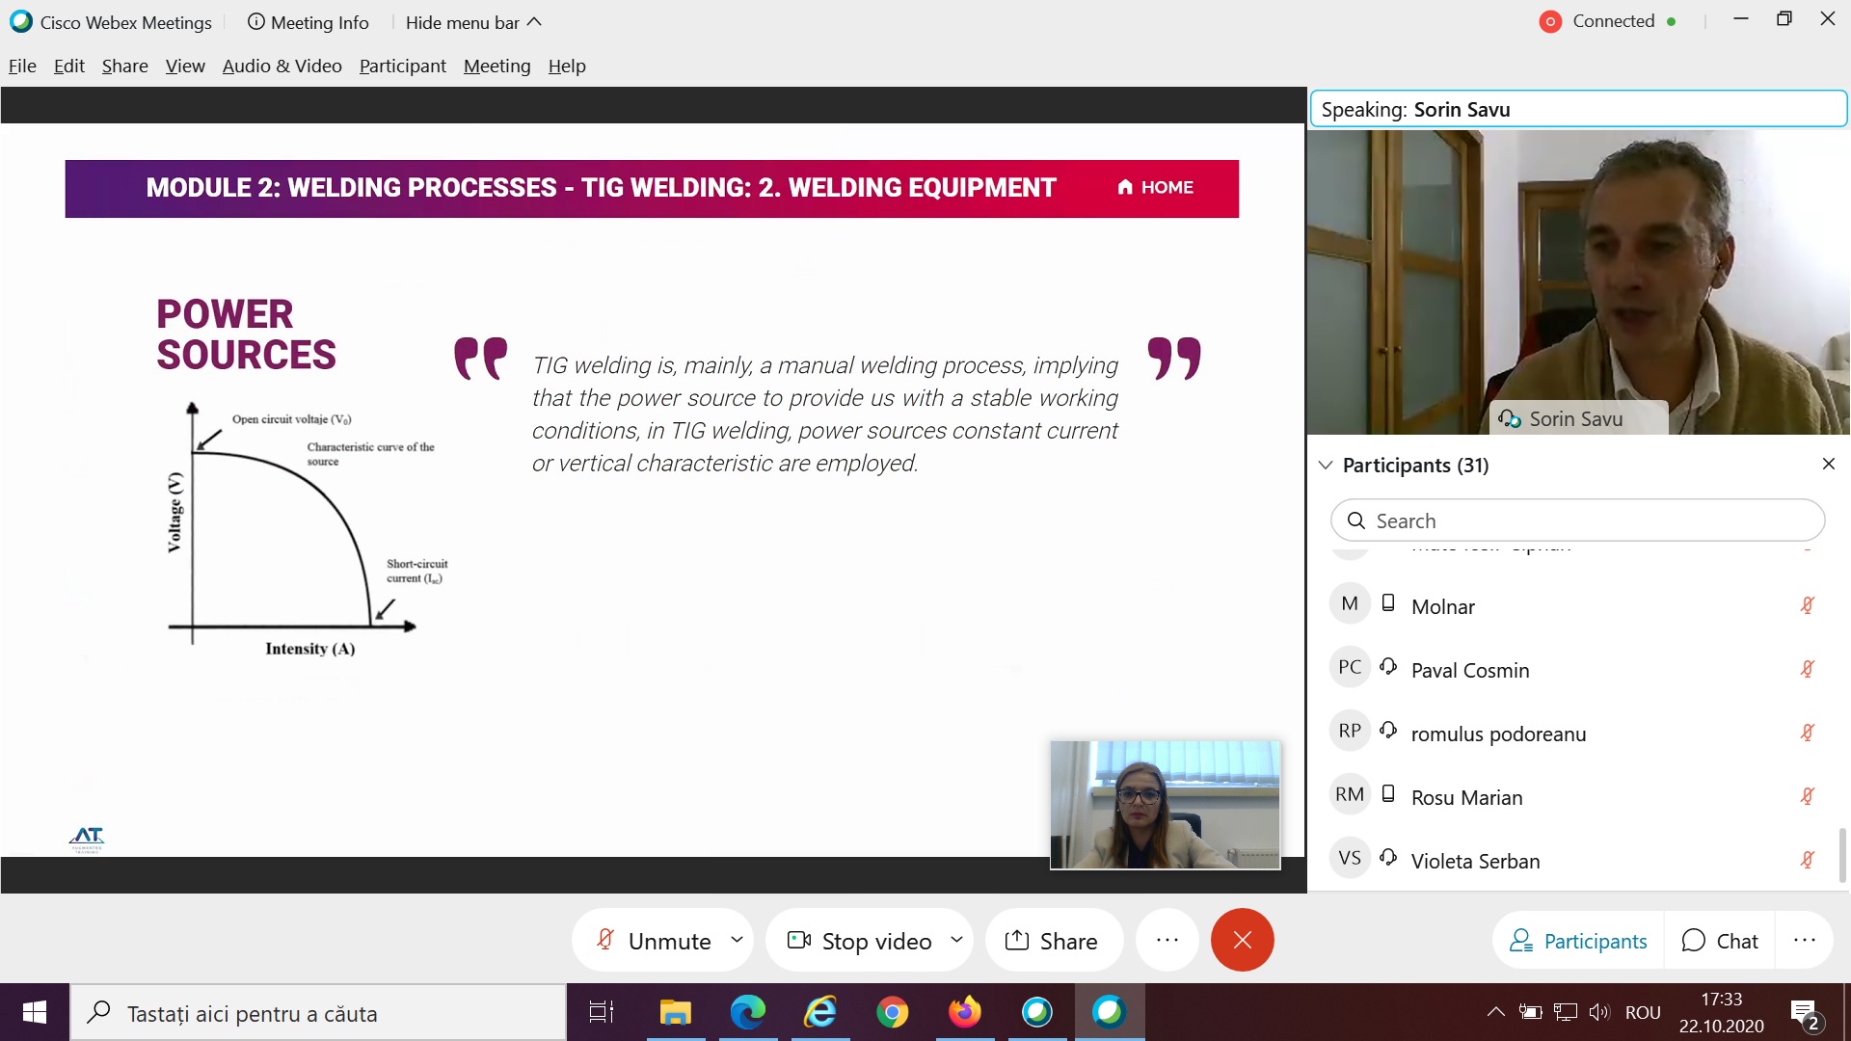The image size is (1851, 1041).
Task: Expand video options arrow beside Stop video
Action: (x=956, y=939)
